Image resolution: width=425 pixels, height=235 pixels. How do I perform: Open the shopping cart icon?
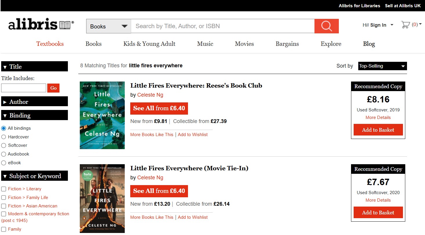[406, 25]
